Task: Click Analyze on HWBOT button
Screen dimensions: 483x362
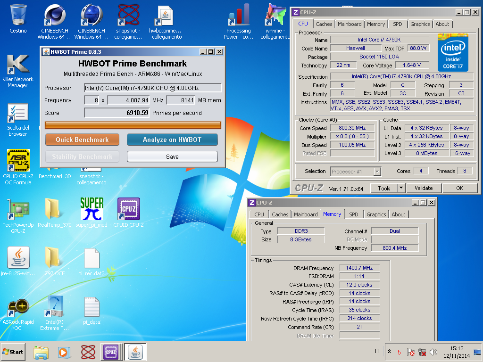Action: [x=172, y=140]
